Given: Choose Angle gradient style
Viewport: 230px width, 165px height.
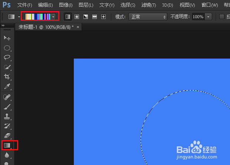Looking at the screenshot, I should point(86,17).
